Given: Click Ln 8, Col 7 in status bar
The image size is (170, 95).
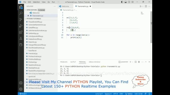Looking at the screenshot, I should (99, 94).
